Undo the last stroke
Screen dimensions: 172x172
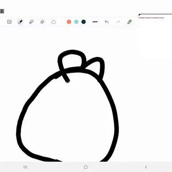(107, 22)
